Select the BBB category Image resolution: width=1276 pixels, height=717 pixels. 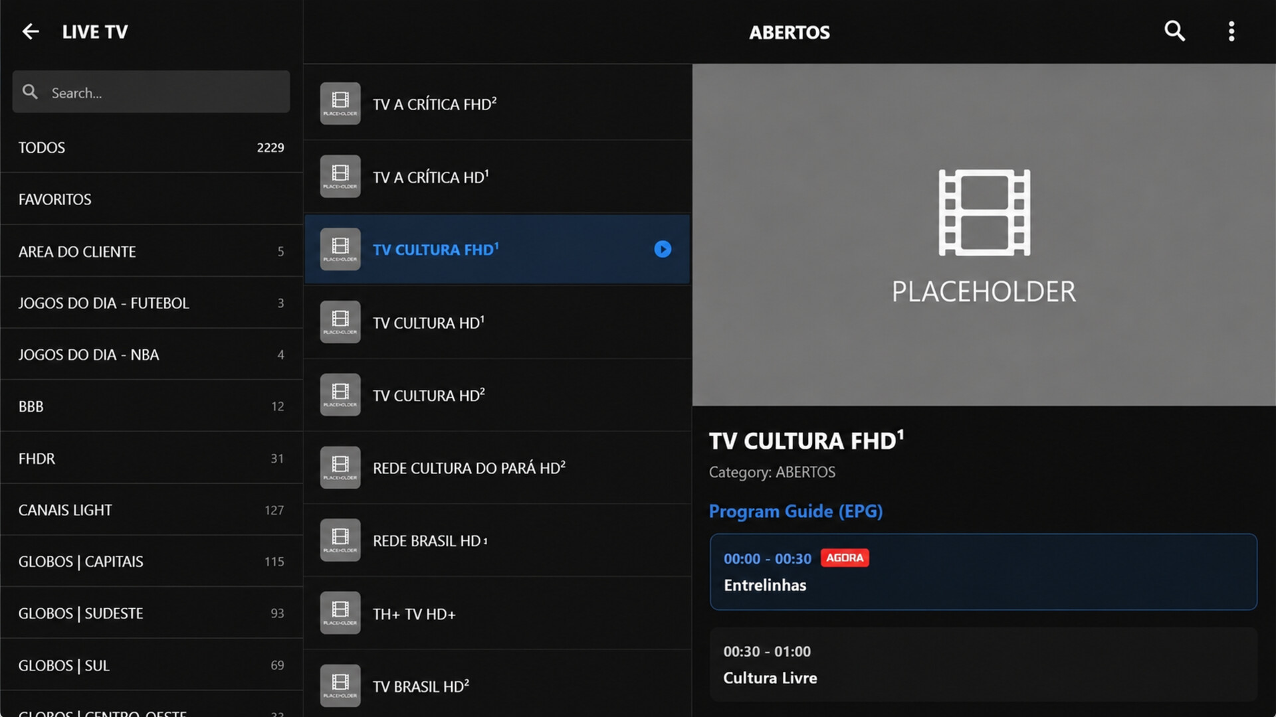[152, 406]
